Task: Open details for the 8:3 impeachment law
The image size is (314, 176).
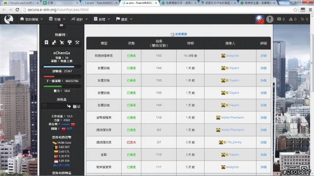Action: pyautogui.click(x=263, y=130)
